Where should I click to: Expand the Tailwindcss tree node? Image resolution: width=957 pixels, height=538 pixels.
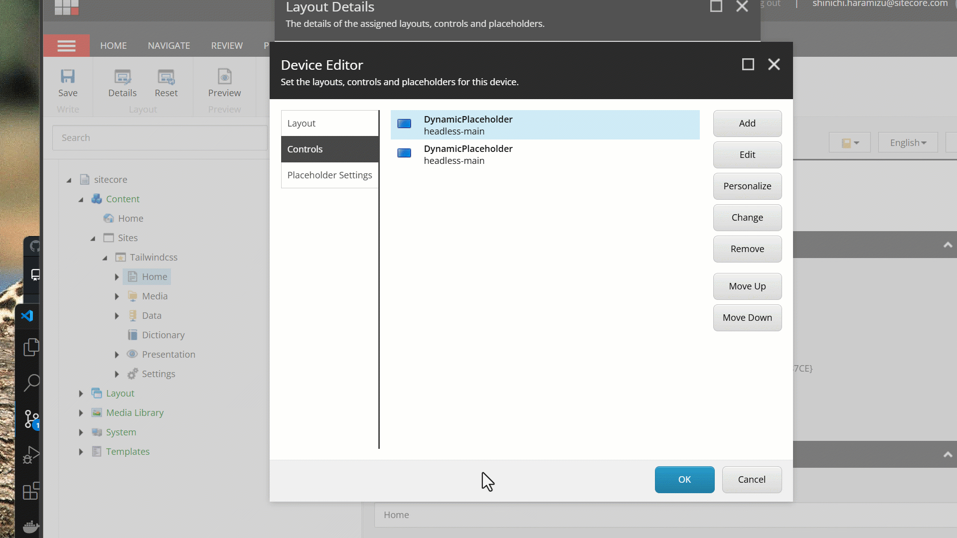point(105,257)
